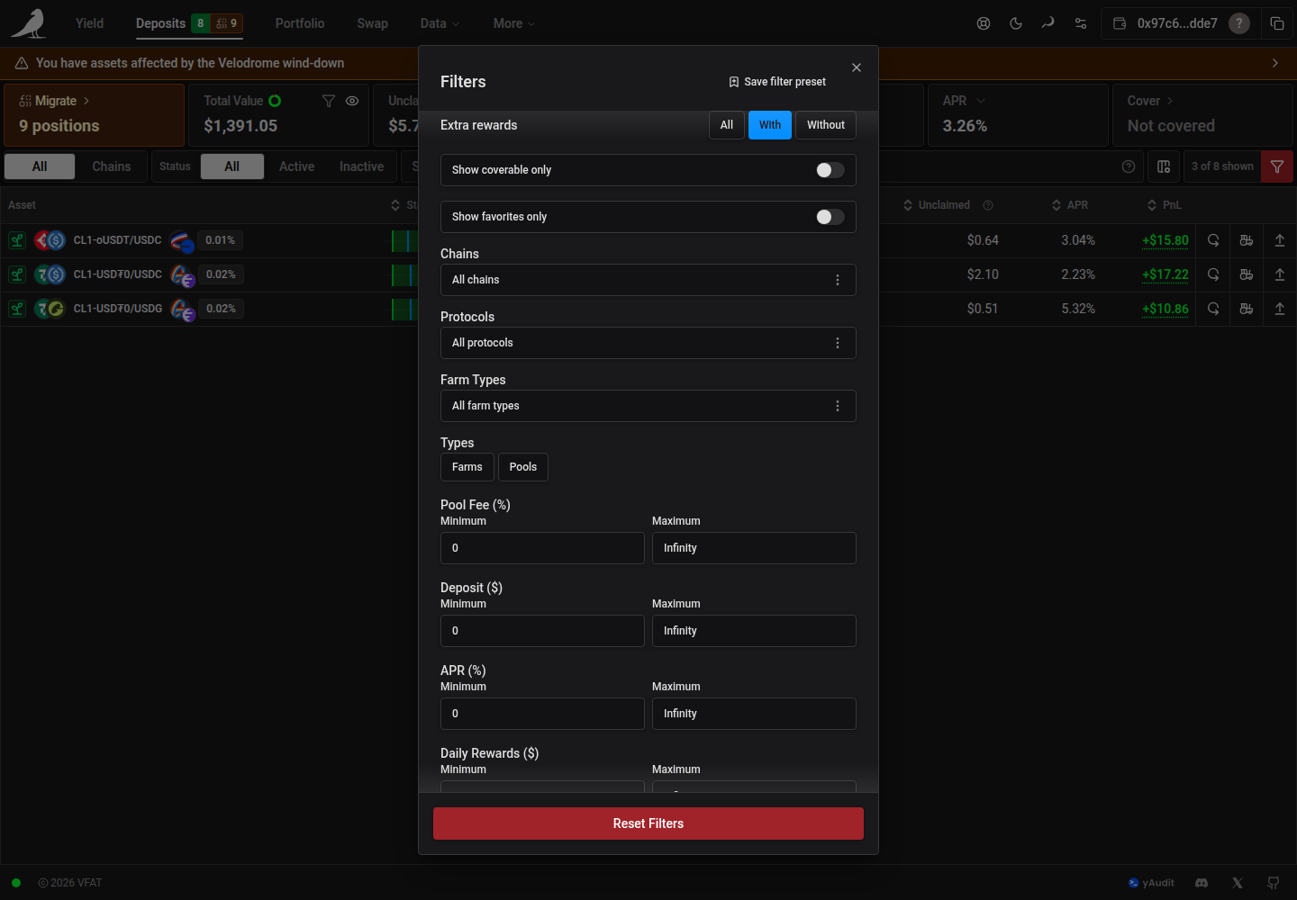1297x900 pixels.
Task: Open the X social icon in the footer
Action: [1238, 883]
